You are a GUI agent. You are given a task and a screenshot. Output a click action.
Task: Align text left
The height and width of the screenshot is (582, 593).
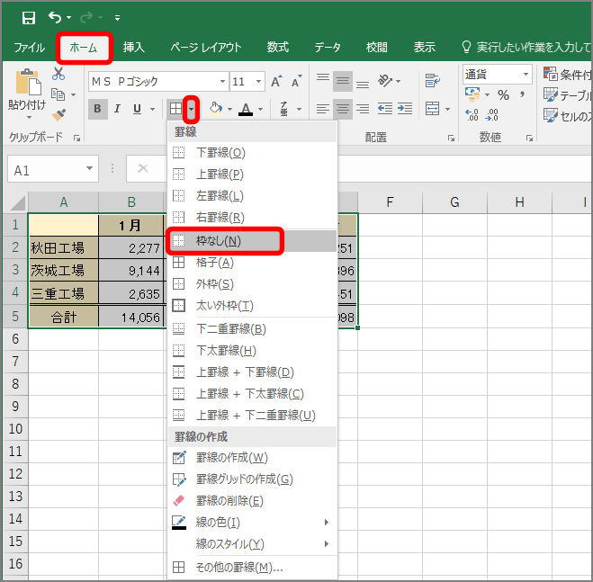point(322,109)
